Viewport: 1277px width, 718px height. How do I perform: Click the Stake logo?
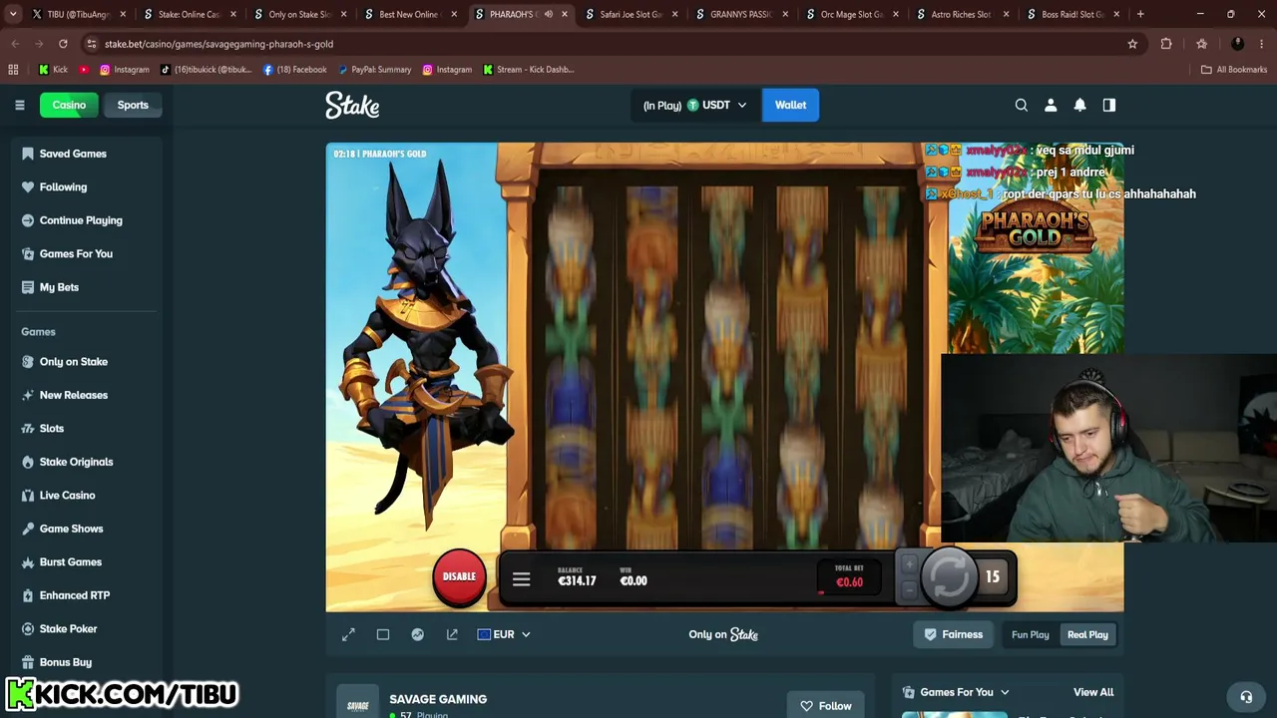[352, 105]
